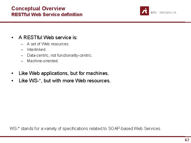This screenshot has width=191, height=143.
Task: Click 'Like Web applications, but for machines.'
Action: (64, 73)
